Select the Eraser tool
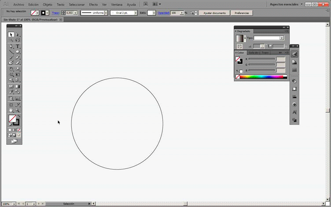331x207 pixels. pyautogui.click(x=18, y=63)
